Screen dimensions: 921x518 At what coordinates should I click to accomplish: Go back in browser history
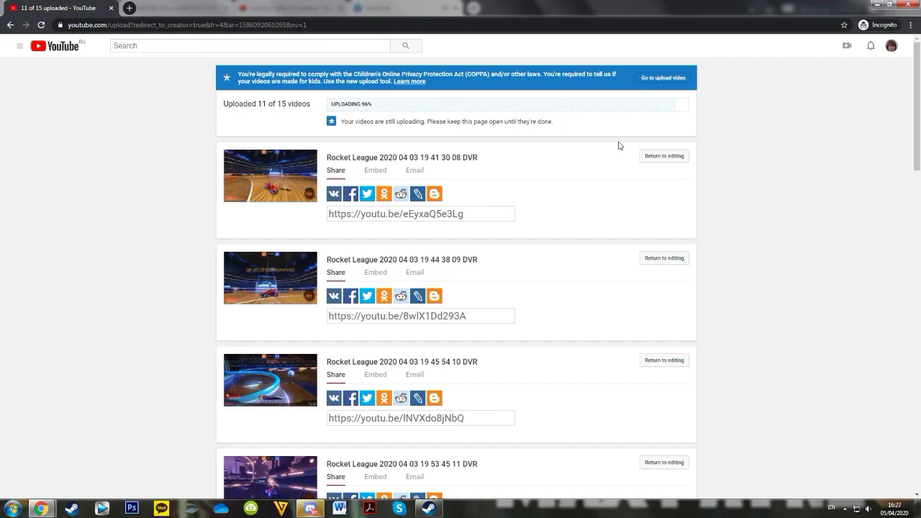(x=10, y=24)
